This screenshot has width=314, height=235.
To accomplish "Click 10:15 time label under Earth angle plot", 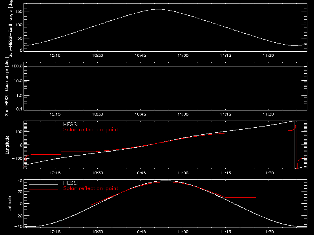I will coord(55,56).
